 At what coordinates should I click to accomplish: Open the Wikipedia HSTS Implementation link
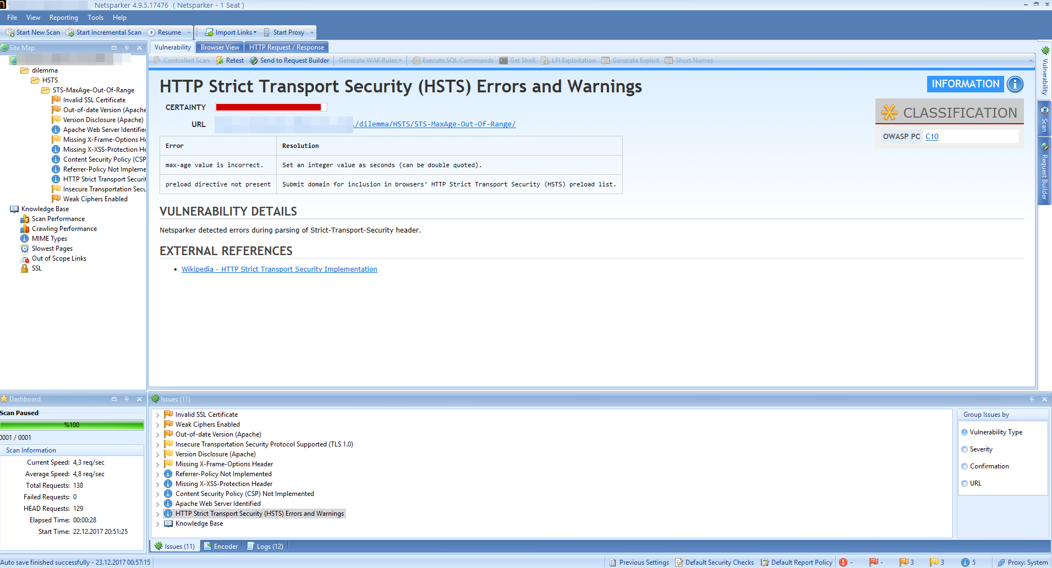tap(280, 269)
